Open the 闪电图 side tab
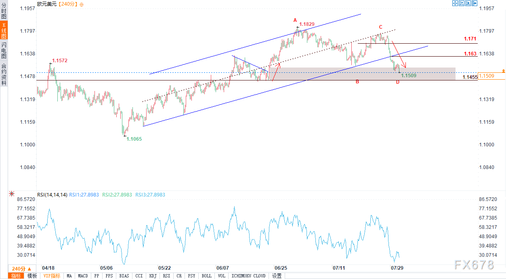 (4, 51)
